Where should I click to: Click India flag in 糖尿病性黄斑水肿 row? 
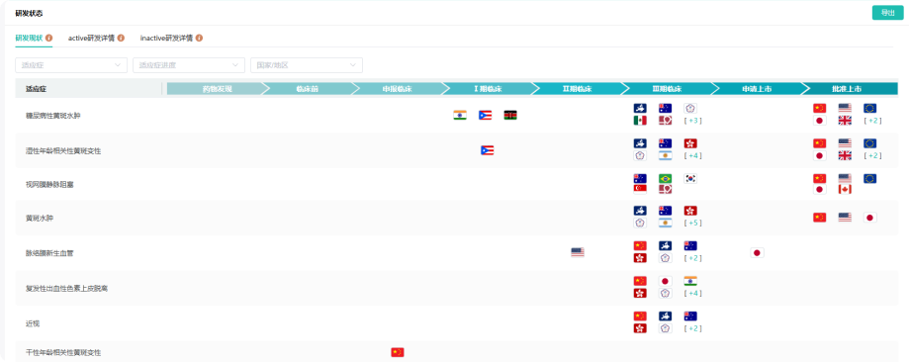click(x=460, y=115)
